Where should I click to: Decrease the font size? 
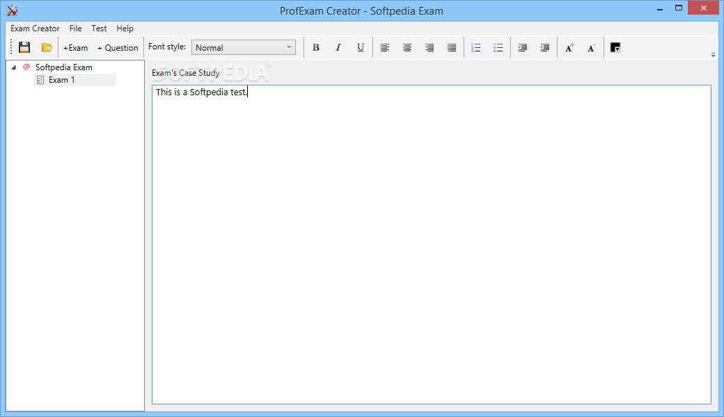(592, 47)
